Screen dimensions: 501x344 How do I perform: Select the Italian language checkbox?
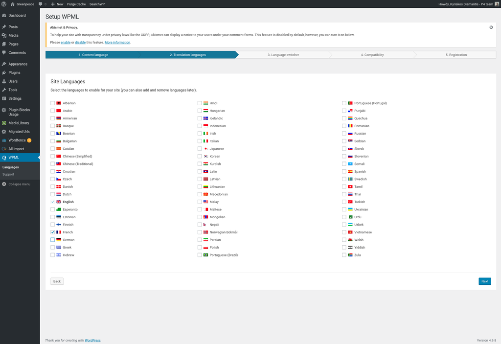tap(200, 141)
